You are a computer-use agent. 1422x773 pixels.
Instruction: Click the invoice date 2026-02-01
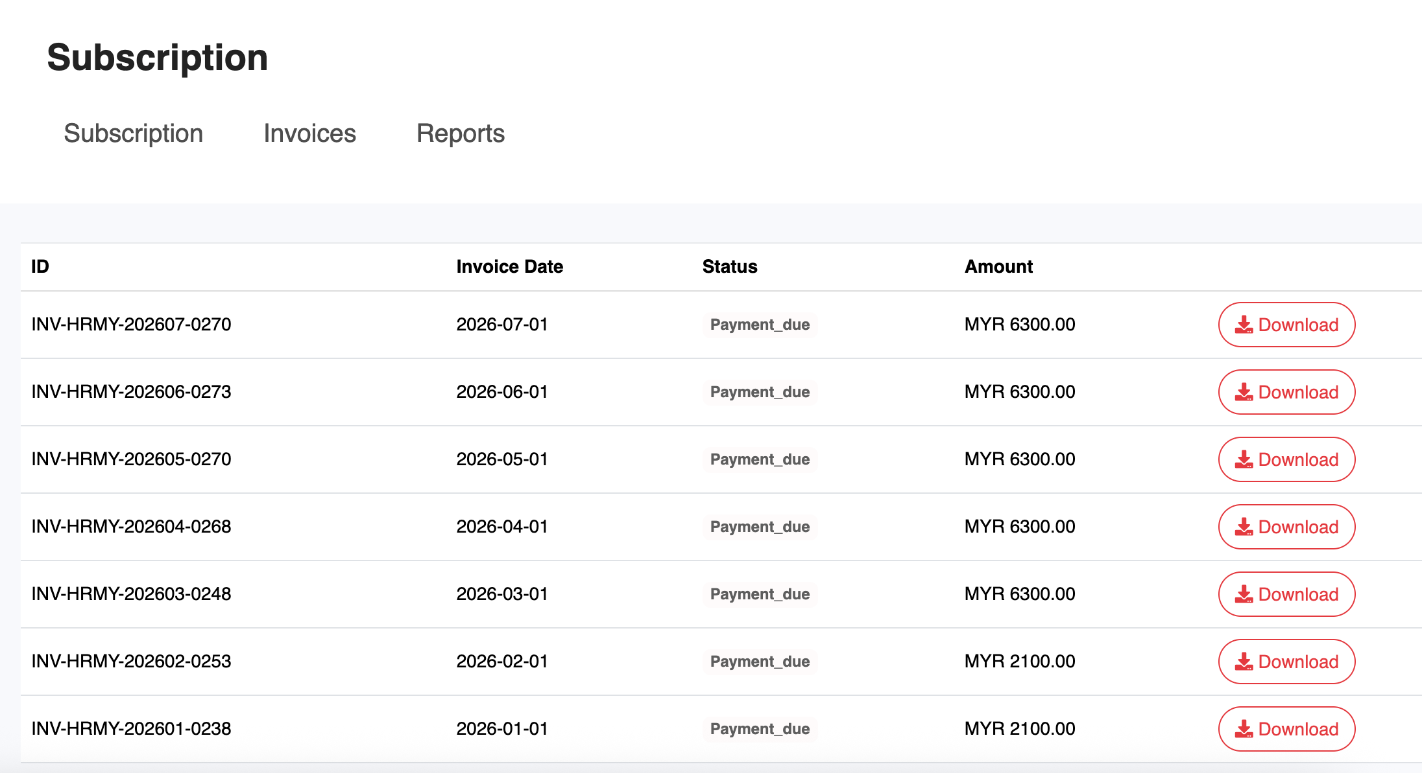[502, 662]
